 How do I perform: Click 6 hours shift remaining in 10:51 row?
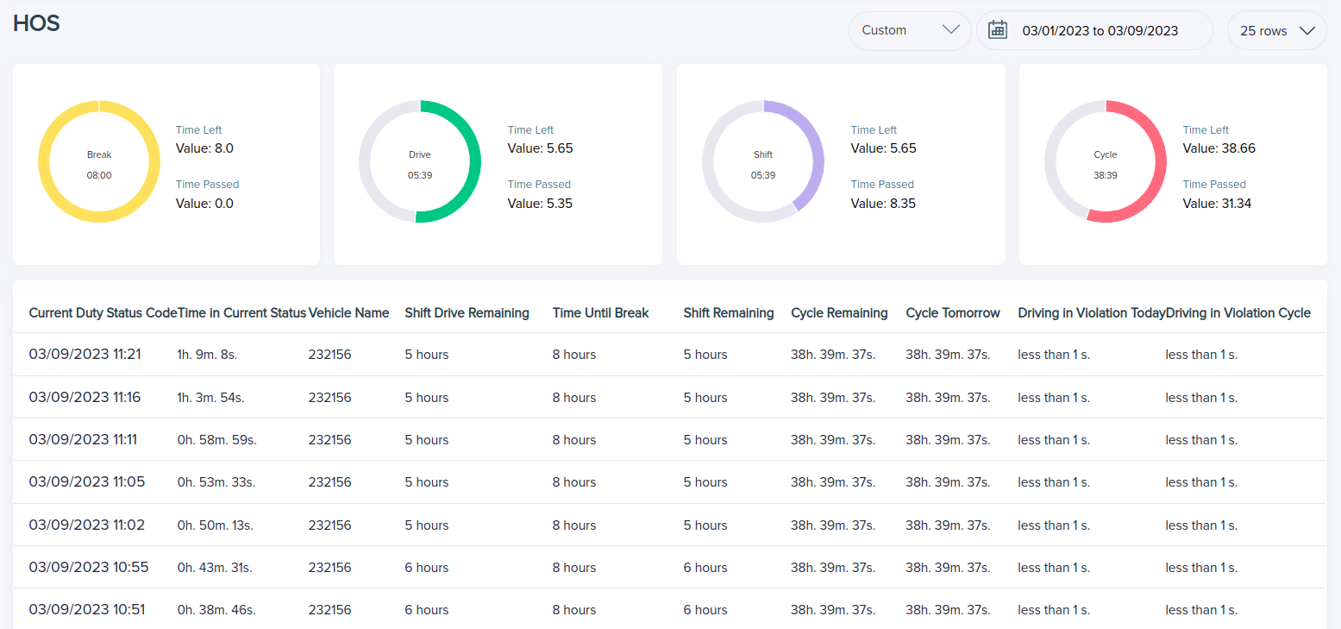pos(705,610)
